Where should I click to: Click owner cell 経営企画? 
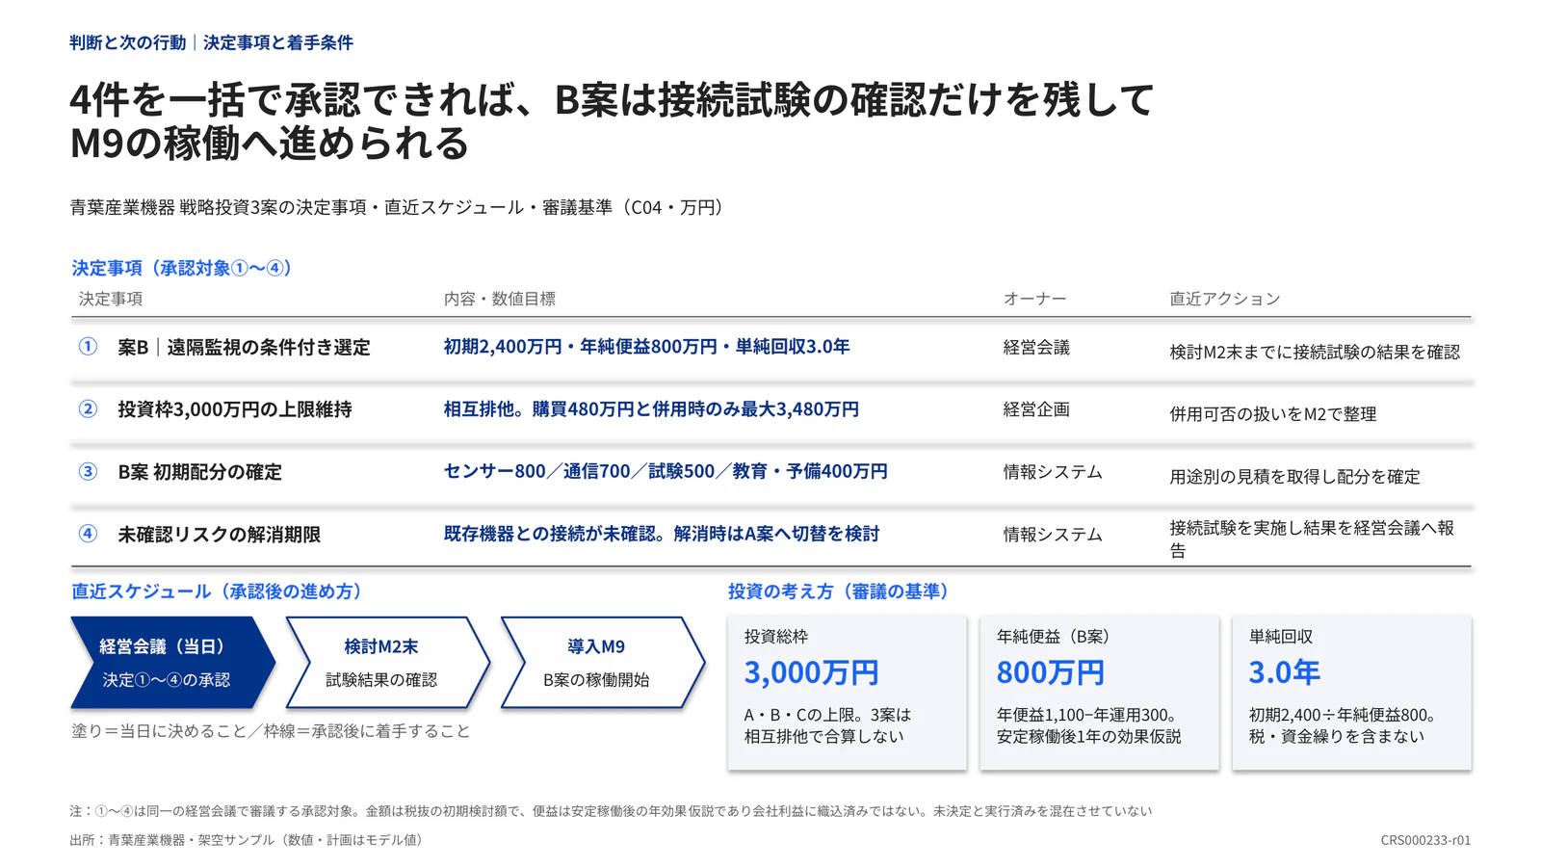coord(1036,409)
